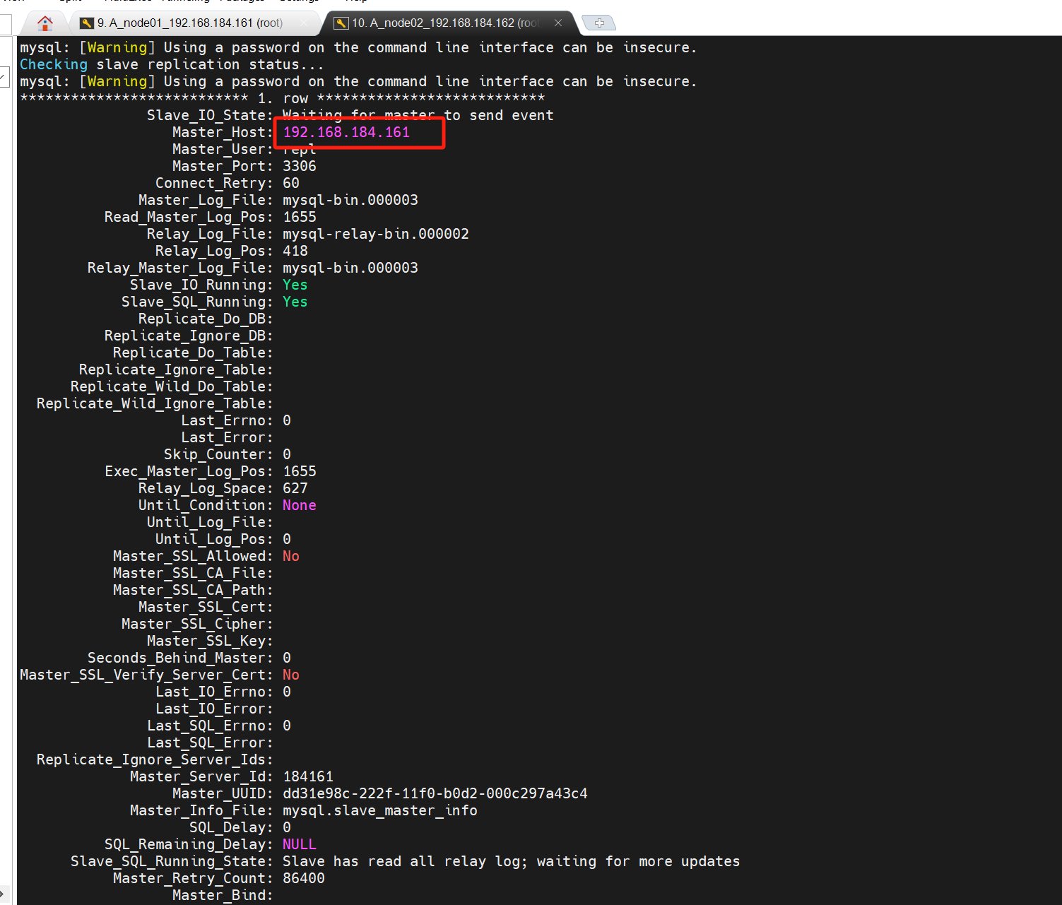This screenshot has width=1062, height=905.
Task: Click the value mysql-relay-bin.000002
Action: pos(376,234)
